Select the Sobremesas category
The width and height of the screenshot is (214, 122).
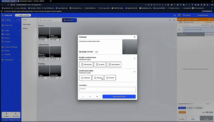pos(29,24)
